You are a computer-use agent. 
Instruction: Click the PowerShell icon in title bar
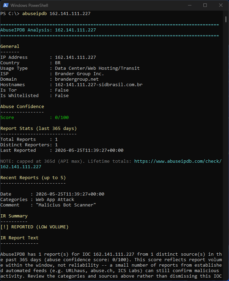click(x=6, y=5)
